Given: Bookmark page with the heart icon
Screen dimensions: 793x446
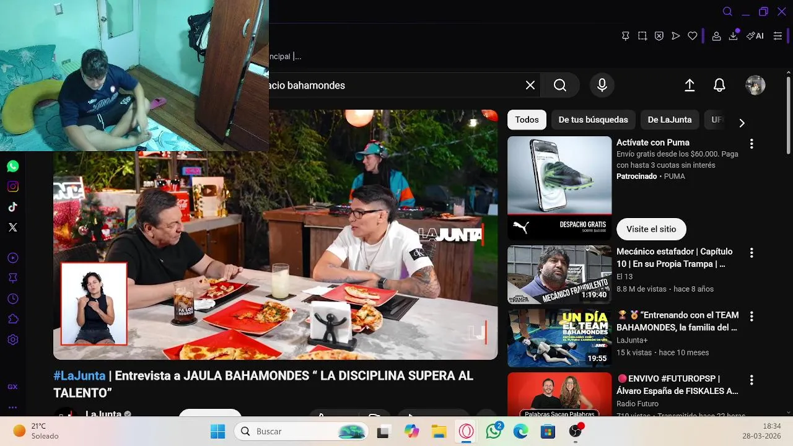Looking at the screenshot, I should click(x=693, y=36).
